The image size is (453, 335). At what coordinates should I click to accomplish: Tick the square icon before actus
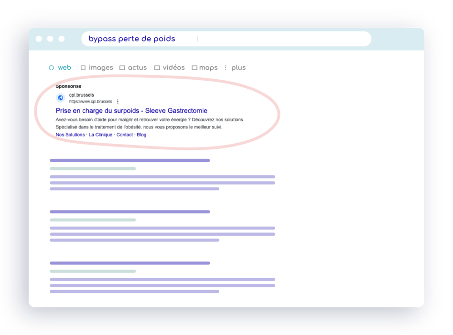pyautogui.click(x=122, y=68)
